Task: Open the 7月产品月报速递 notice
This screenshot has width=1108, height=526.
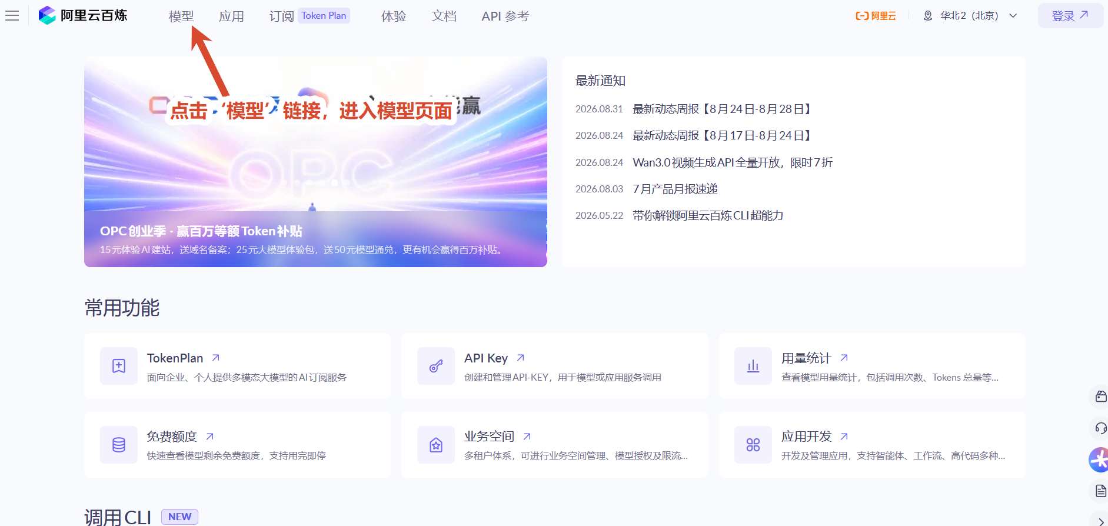Action: click(675, 189)
